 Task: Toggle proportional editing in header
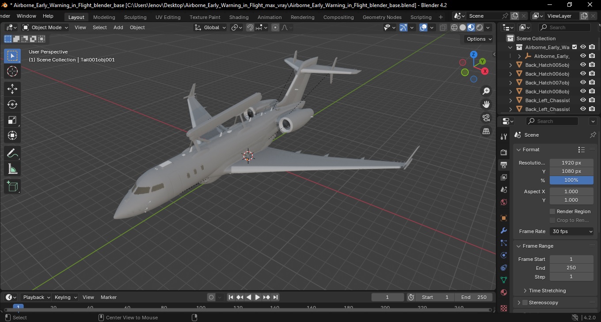tap(275, 27)
